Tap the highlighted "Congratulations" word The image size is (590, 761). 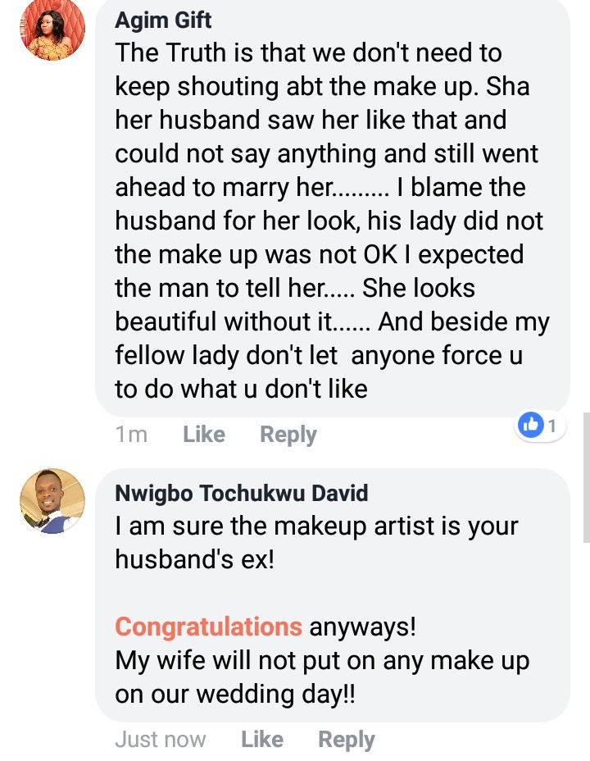[x=208, y=627]
